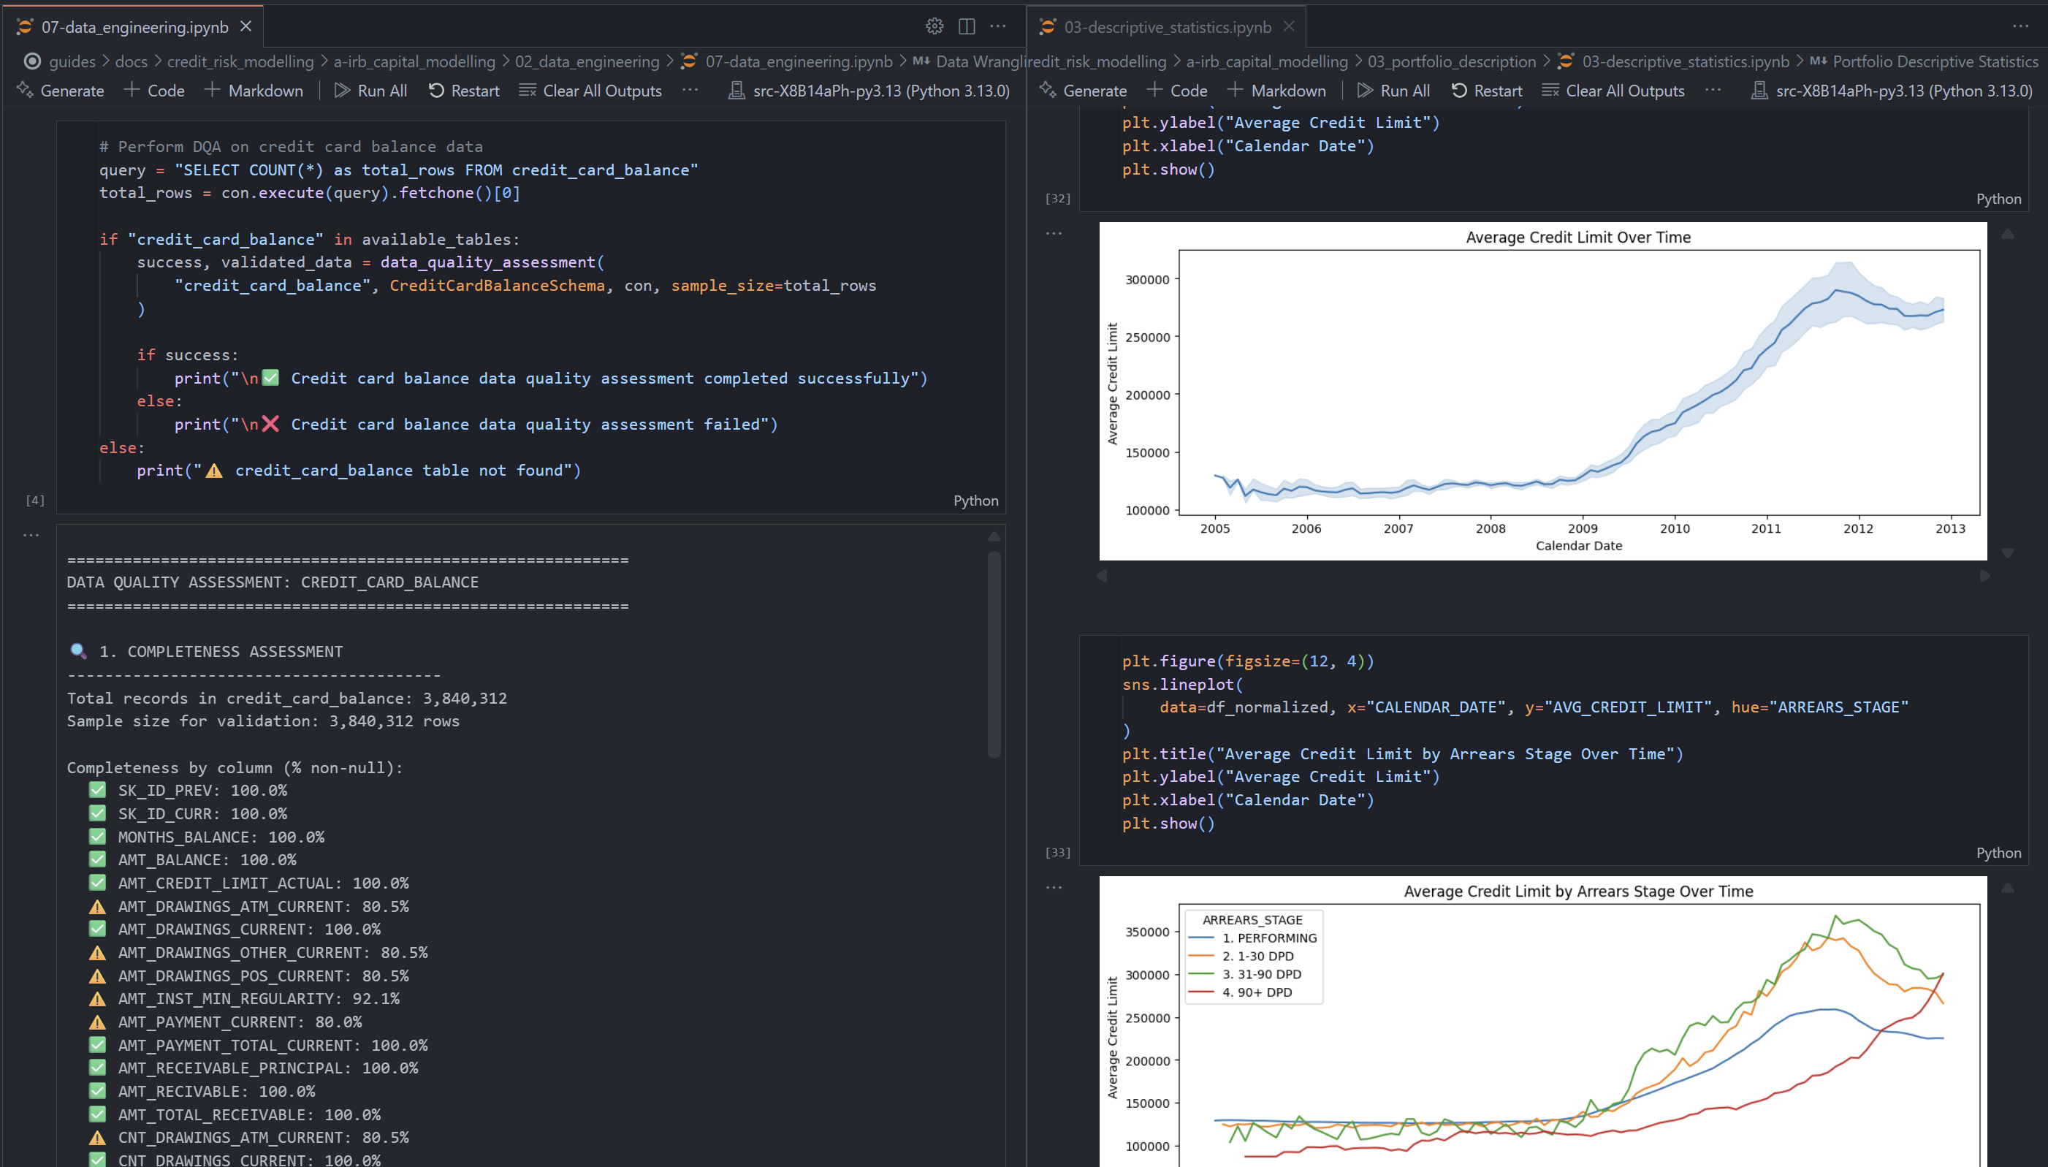Open left notebook toolbar overflow ellipsis

[x=690, y=91]
